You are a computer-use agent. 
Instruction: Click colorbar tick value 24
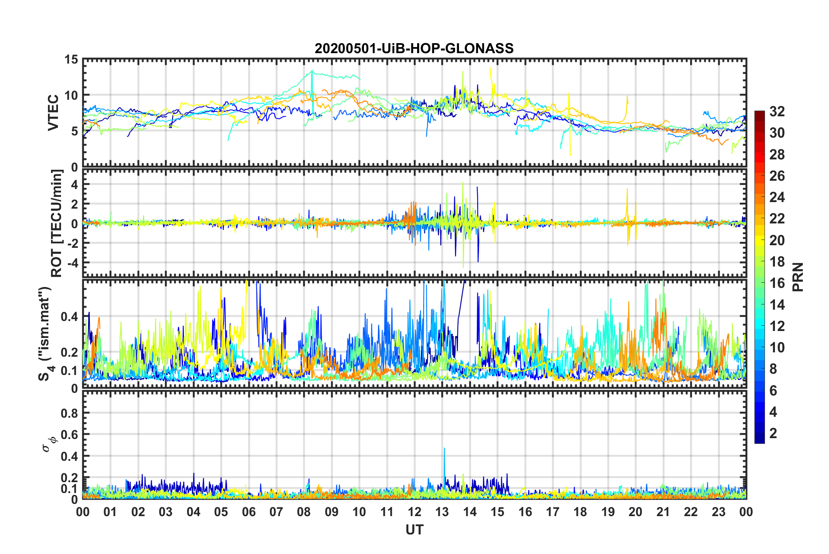(x=777, y=197)
